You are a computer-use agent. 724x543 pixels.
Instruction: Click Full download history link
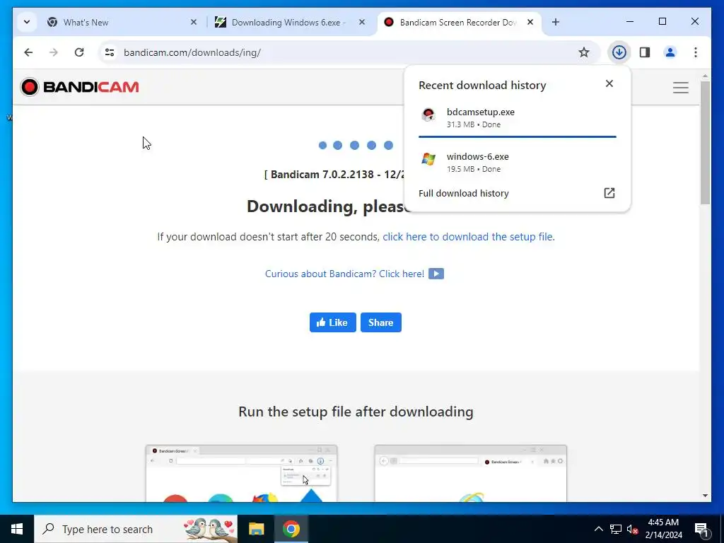coord(464,194)
